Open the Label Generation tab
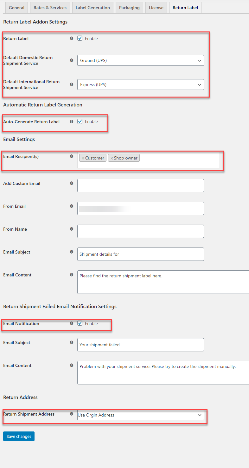The image size is (249, 468). [x=93, y=8]
